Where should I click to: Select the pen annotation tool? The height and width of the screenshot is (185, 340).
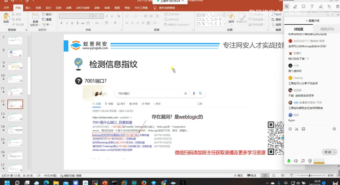pos(295,6)
